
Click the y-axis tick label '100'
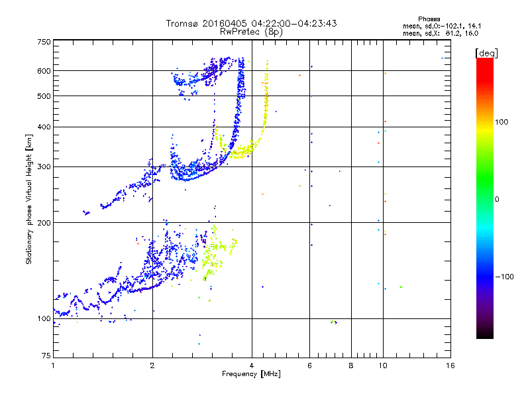click(x=44, y=319)
